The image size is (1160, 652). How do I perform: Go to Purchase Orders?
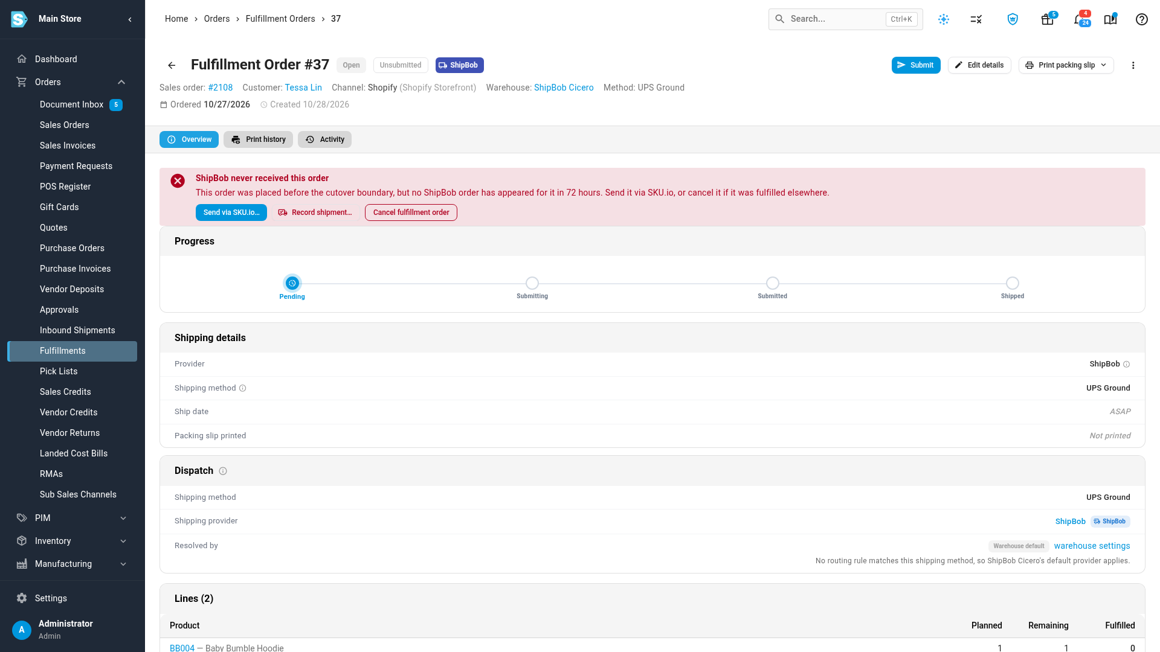[72, 248]
